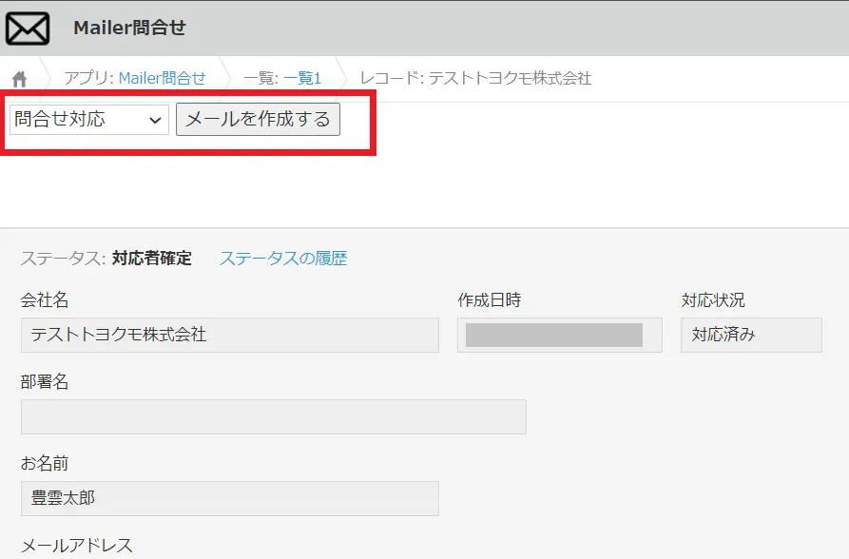Screen dimensions: 849x559
Task: Open the 一覧1 breadcrumb link
Action: [302, 79]
